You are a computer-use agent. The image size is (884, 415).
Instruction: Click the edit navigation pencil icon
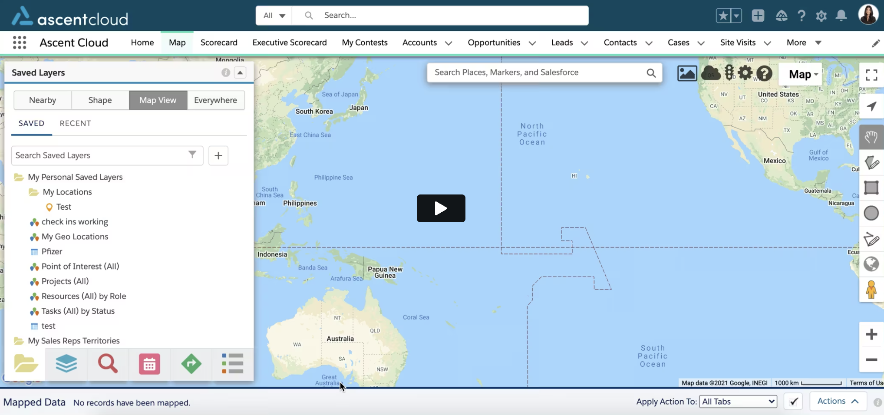tap(876, 43)
